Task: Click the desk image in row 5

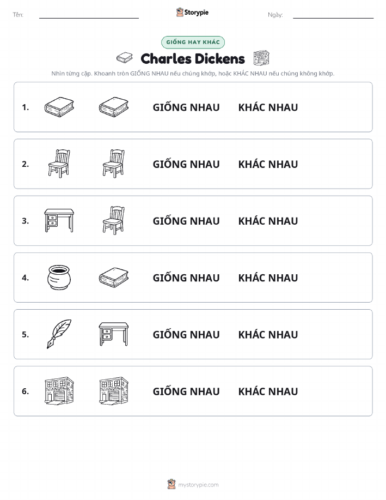Action: [x=114, y=334]
